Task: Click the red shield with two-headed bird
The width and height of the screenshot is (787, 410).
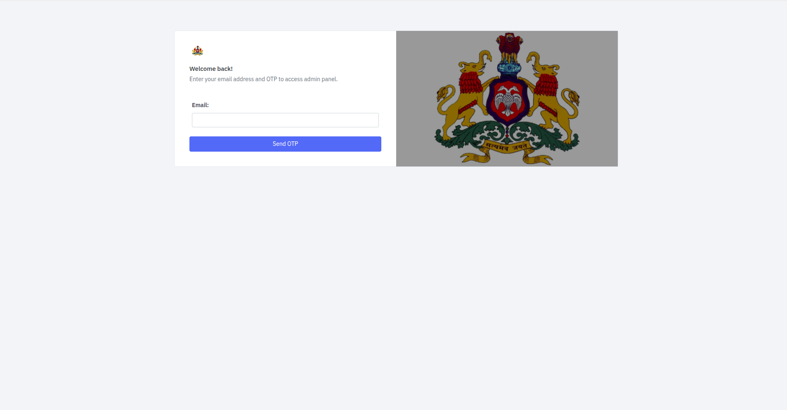Action: click(x=508, y=100)
